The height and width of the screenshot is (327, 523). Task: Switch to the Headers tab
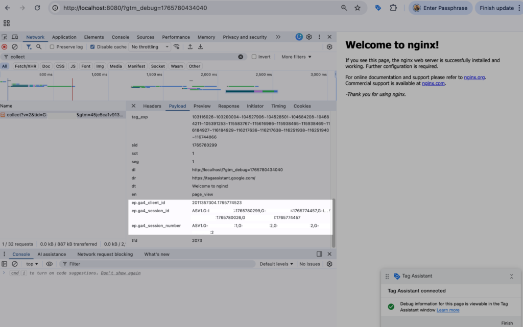[152, 106]
